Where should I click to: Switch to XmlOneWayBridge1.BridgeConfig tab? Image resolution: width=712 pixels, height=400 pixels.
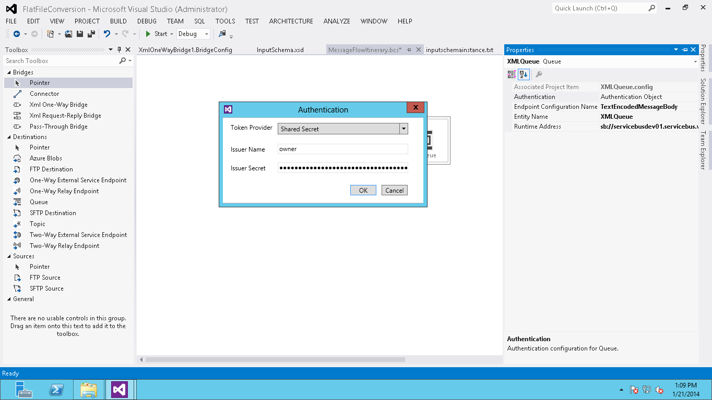185,50
